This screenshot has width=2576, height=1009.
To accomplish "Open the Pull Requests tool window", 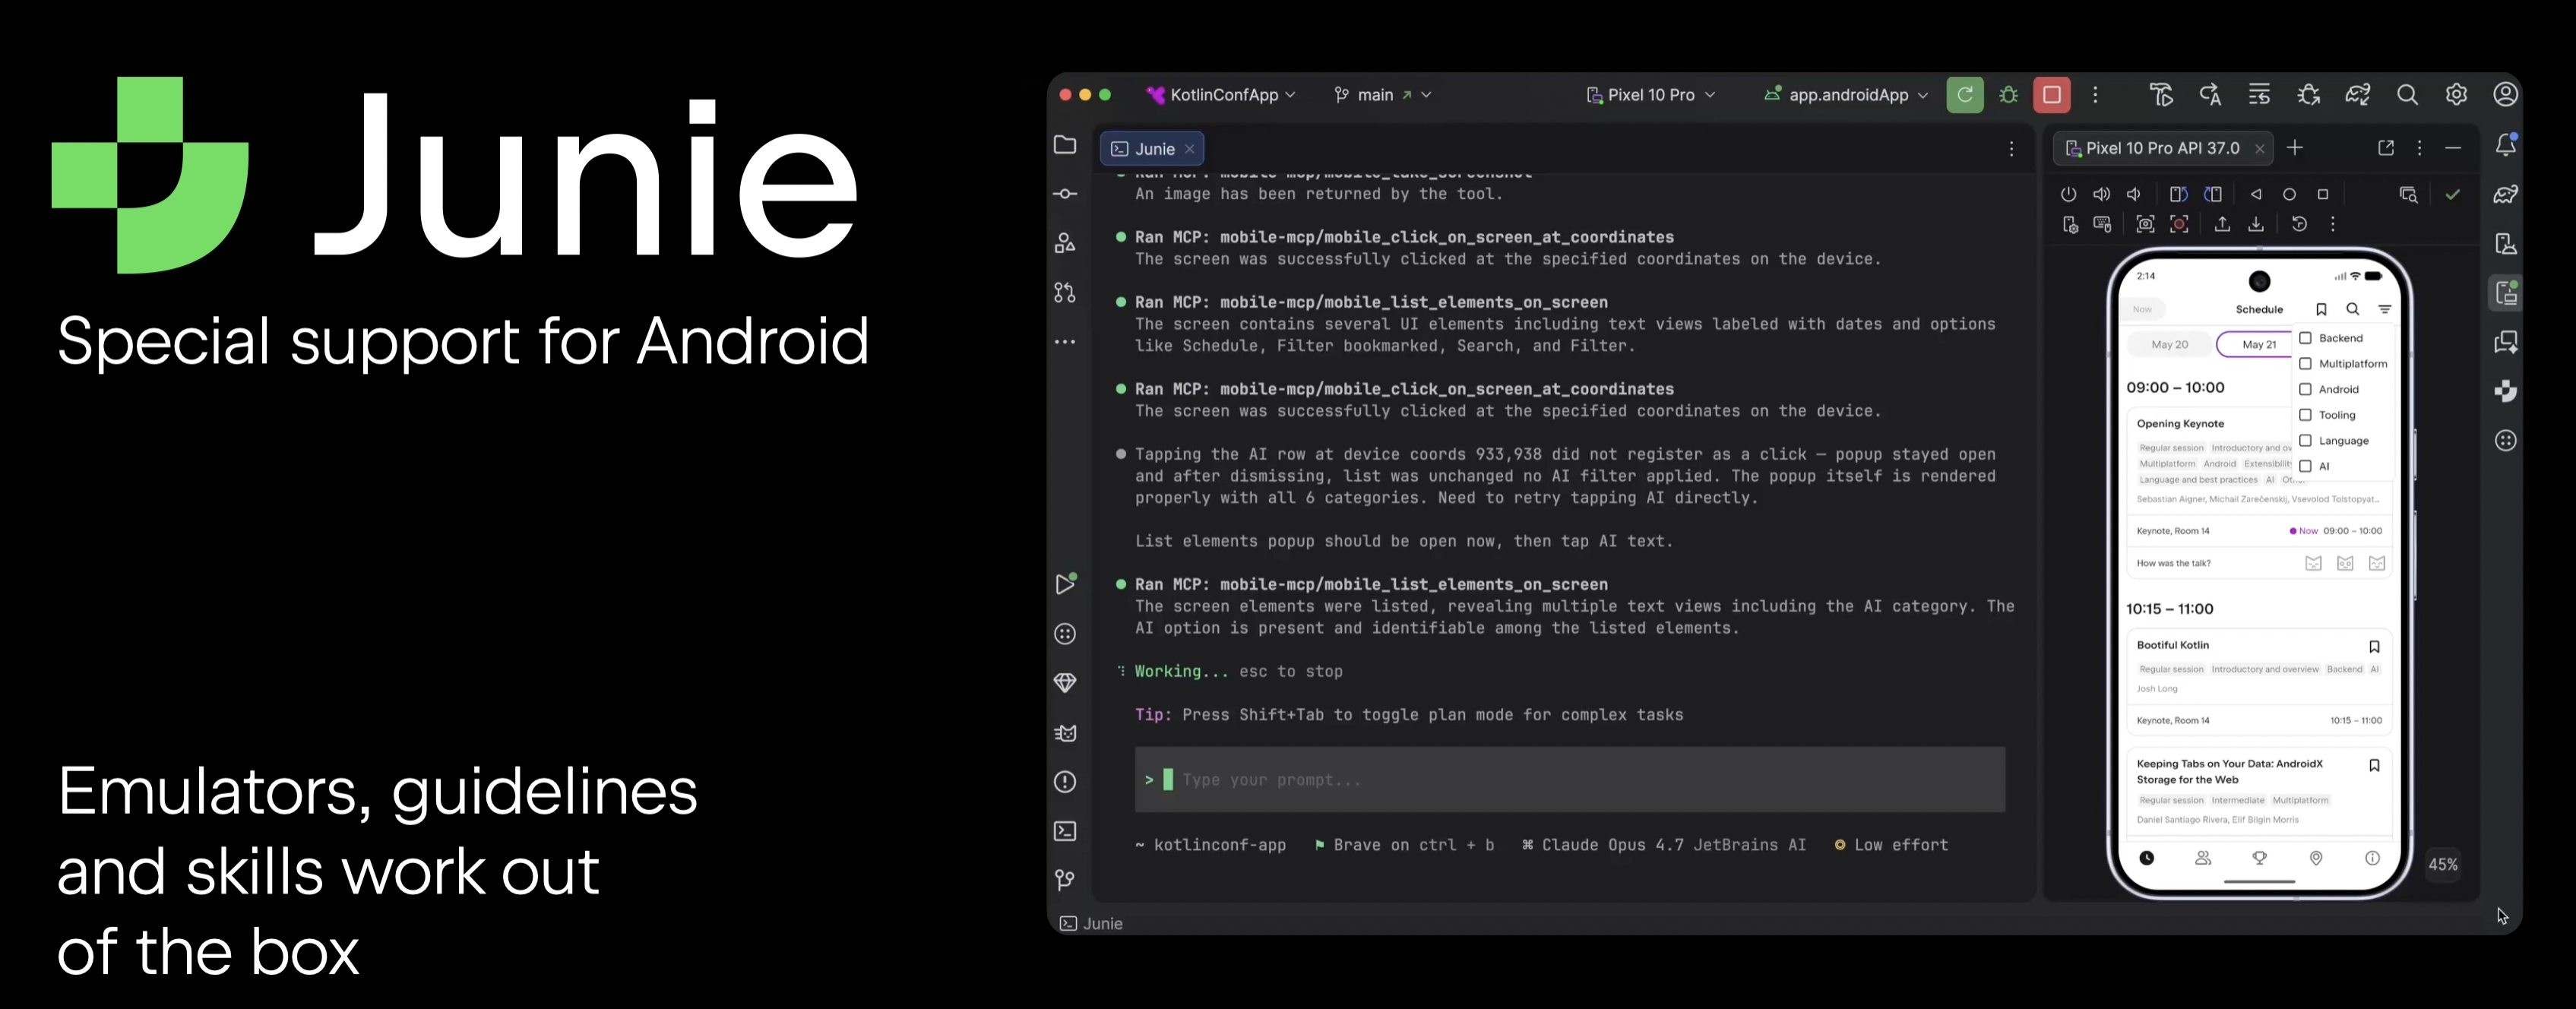I will click(x=1065, y=292).
